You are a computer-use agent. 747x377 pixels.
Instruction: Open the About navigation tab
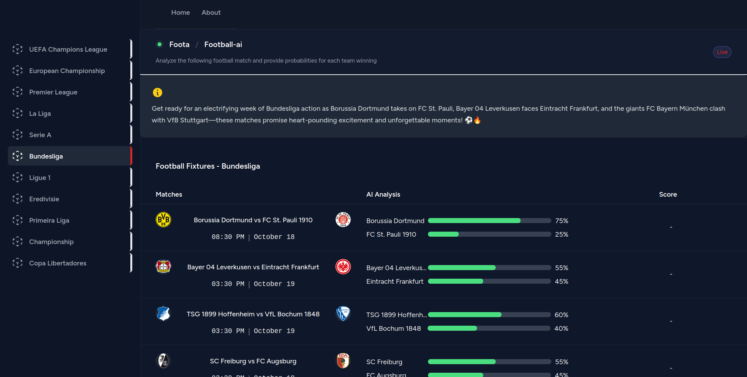211,12
